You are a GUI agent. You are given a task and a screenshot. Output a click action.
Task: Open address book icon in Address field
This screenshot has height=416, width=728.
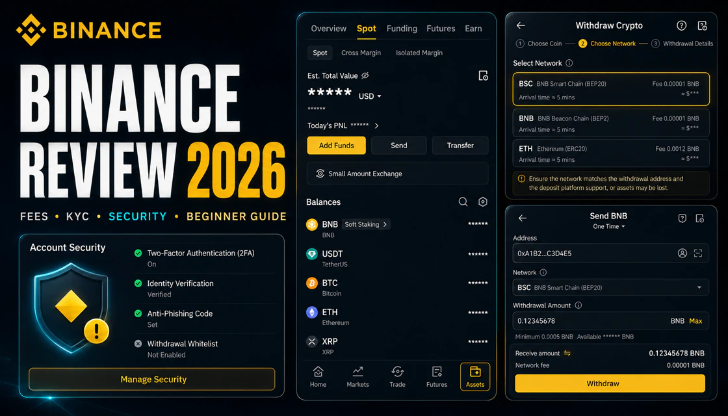point(682,253)
